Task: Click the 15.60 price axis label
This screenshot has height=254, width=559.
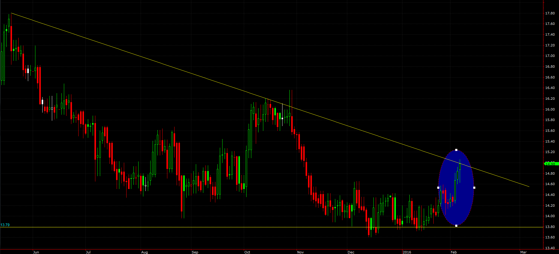Action: pos(550,131)
